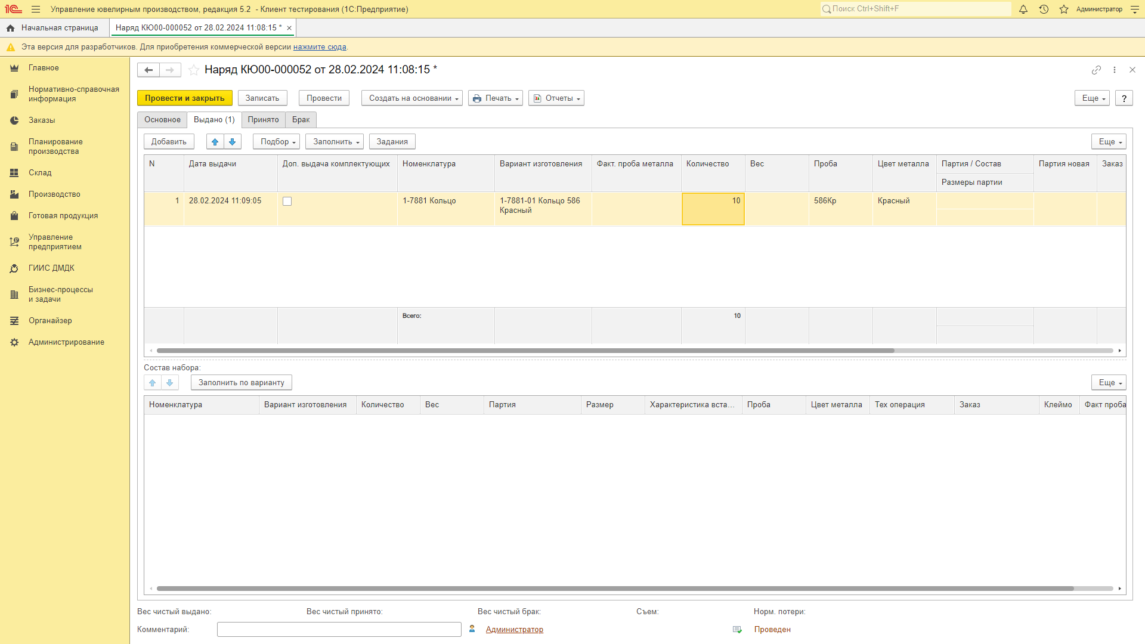Open window options dropdown in title bar

tap(1135, 9)
